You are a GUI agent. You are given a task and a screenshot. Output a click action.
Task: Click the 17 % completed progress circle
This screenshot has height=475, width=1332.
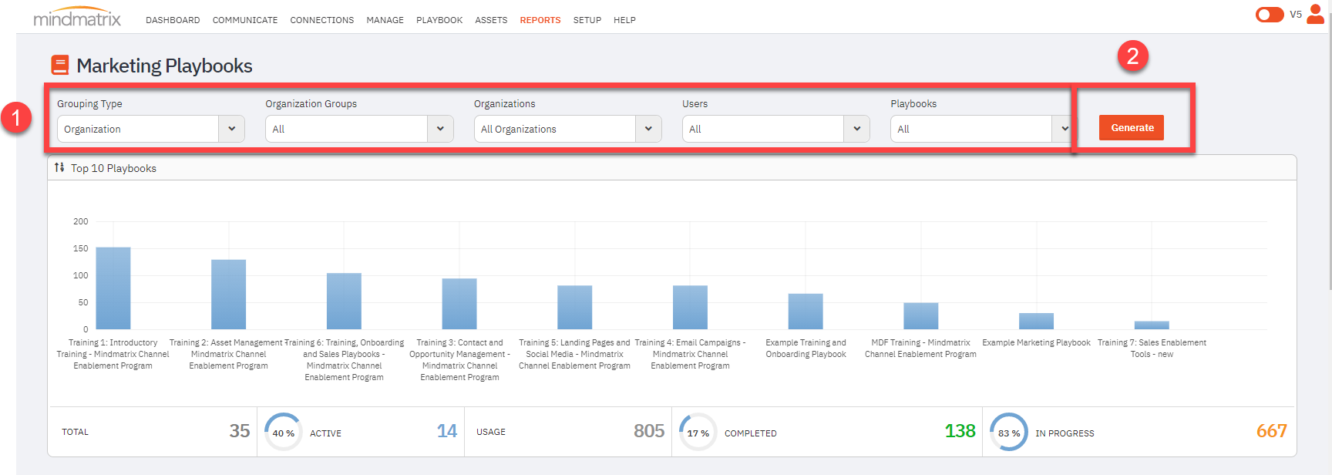[698, 432]
